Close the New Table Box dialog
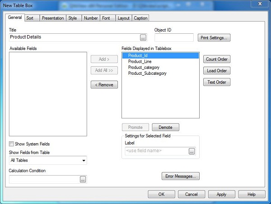The width and height of the screenshot is (271, 204). click(x=260, y=4)
